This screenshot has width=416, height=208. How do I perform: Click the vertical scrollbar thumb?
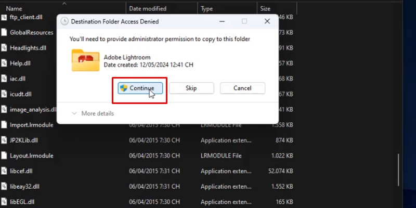[x=399, y=171]
